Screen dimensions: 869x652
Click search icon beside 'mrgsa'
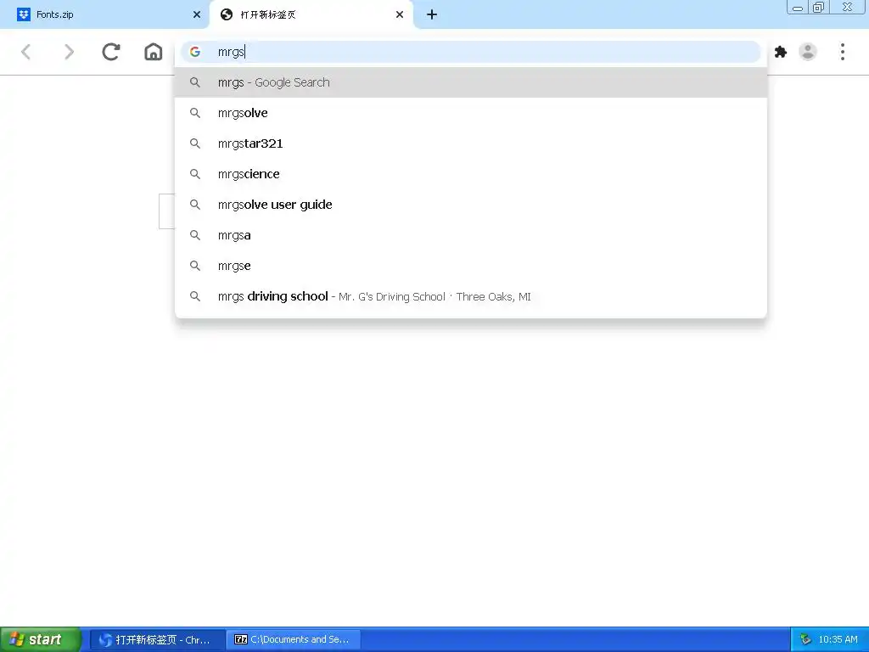click(x=195, y=235)
